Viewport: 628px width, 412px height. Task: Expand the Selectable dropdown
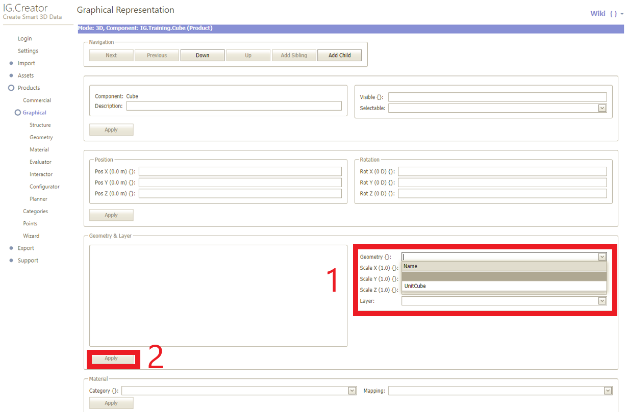pyautogui.click(x=602, y=108)
